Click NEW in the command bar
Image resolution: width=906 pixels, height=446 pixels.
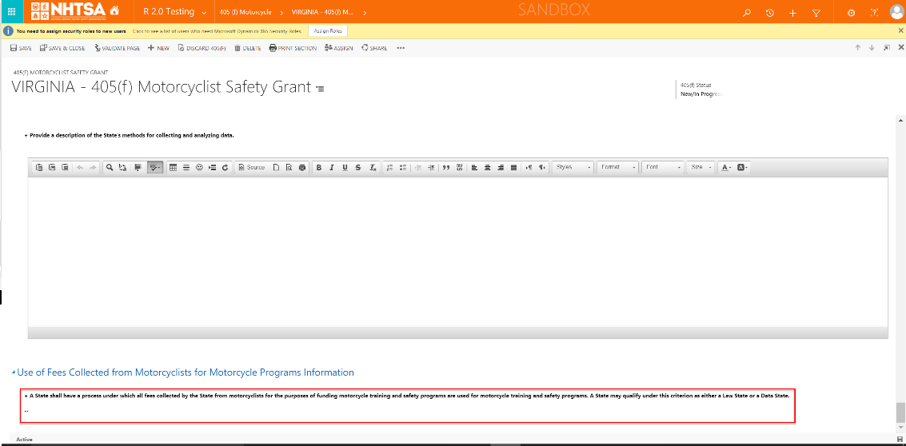[x=158, y=48]
